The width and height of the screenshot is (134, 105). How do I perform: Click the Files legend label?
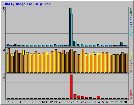pos(131,21)
